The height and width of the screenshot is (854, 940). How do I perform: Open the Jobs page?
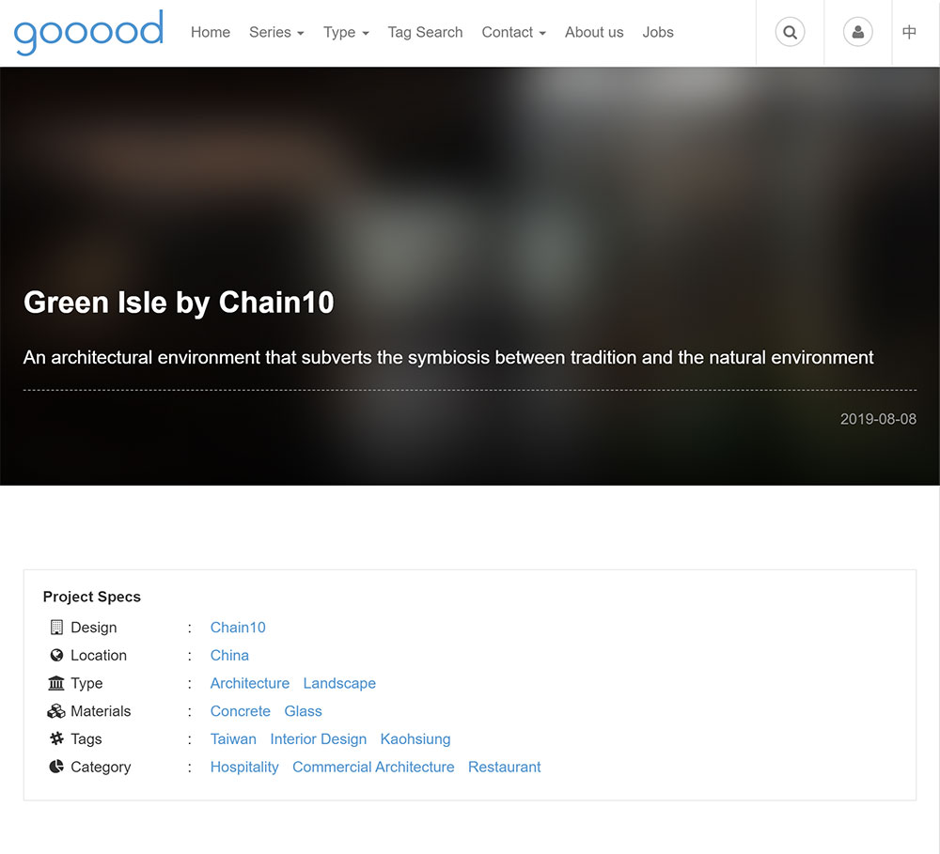[x=658, y=32]
